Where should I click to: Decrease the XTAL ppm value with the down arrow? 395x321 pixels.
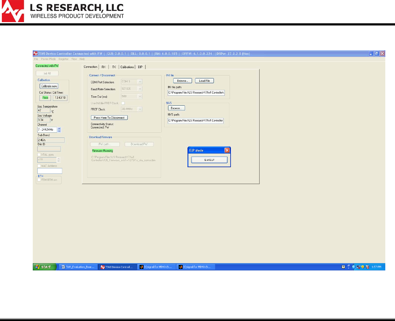(x=59, y=161)
